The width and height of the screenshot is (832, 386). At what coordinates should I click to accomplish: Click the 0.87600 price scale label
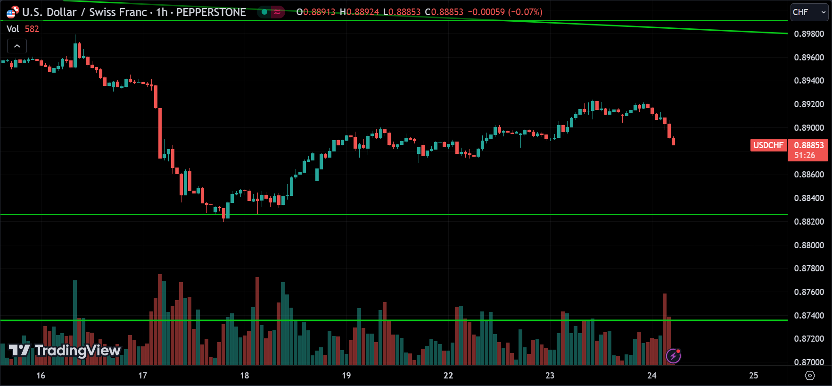click(x=809, y=292)
